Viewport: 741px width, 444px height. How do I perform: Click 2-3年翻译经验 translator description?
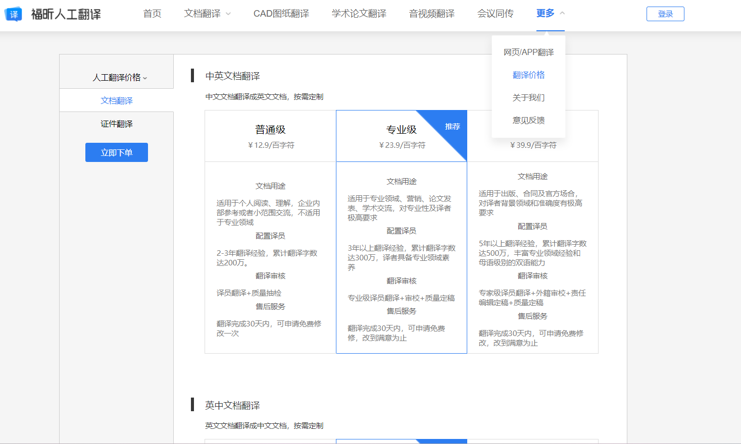tap(268, 258)
